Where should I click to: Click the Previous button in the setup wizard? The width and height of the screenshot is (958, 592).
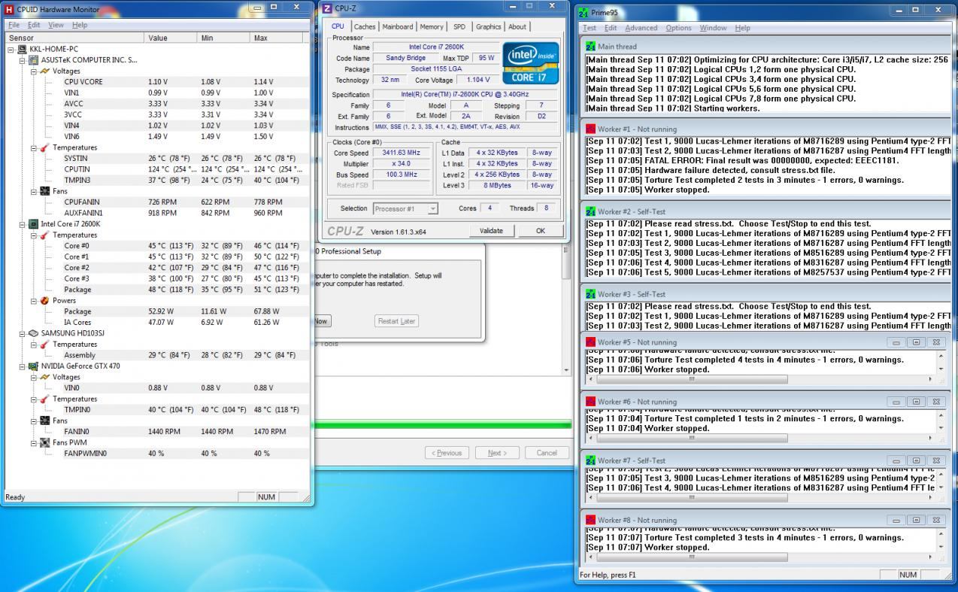pos(446,453)
